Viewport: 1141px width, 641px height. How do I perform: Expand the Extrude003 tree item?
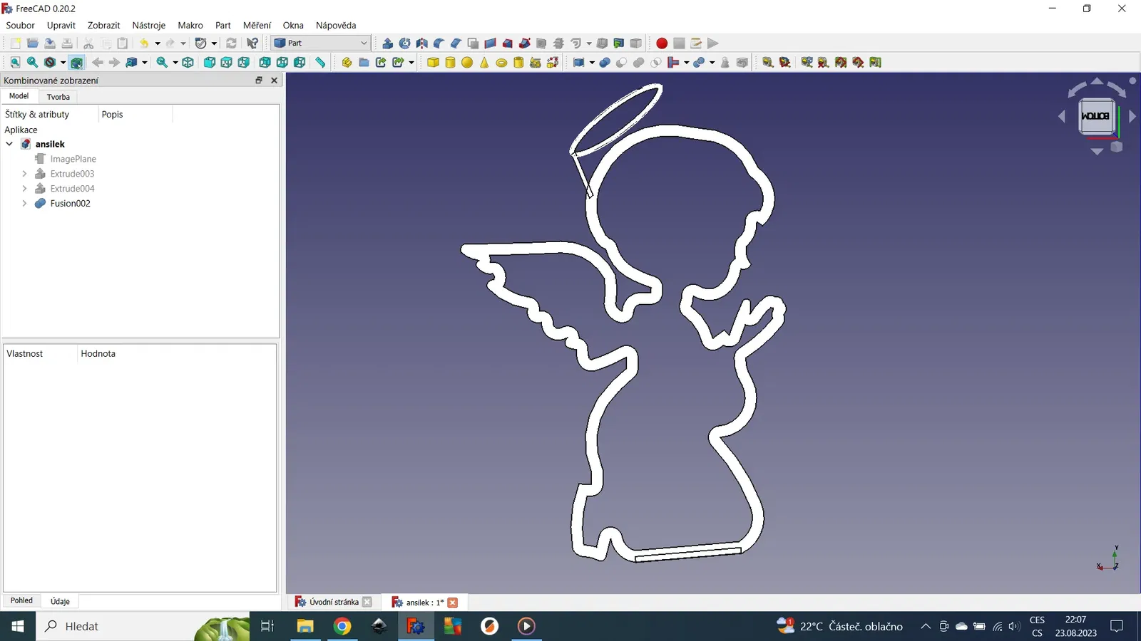pos(24,174)
